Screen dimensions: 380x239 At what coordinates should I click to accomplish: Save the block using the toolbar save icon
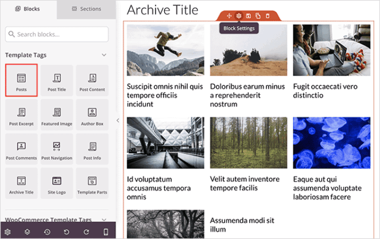pos(248,16)
